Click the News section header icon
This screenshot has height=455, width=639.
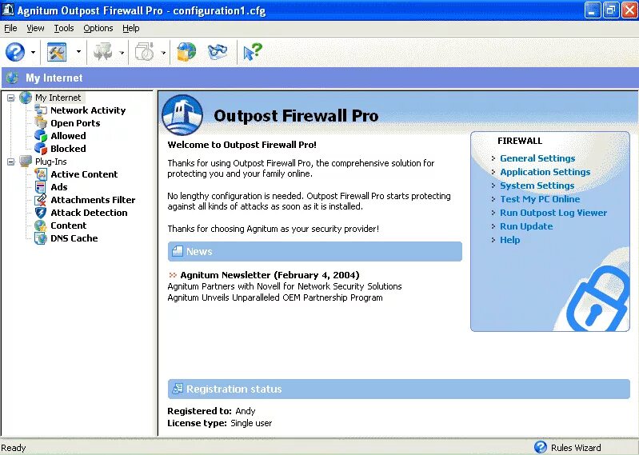click(x=178, y=251)
